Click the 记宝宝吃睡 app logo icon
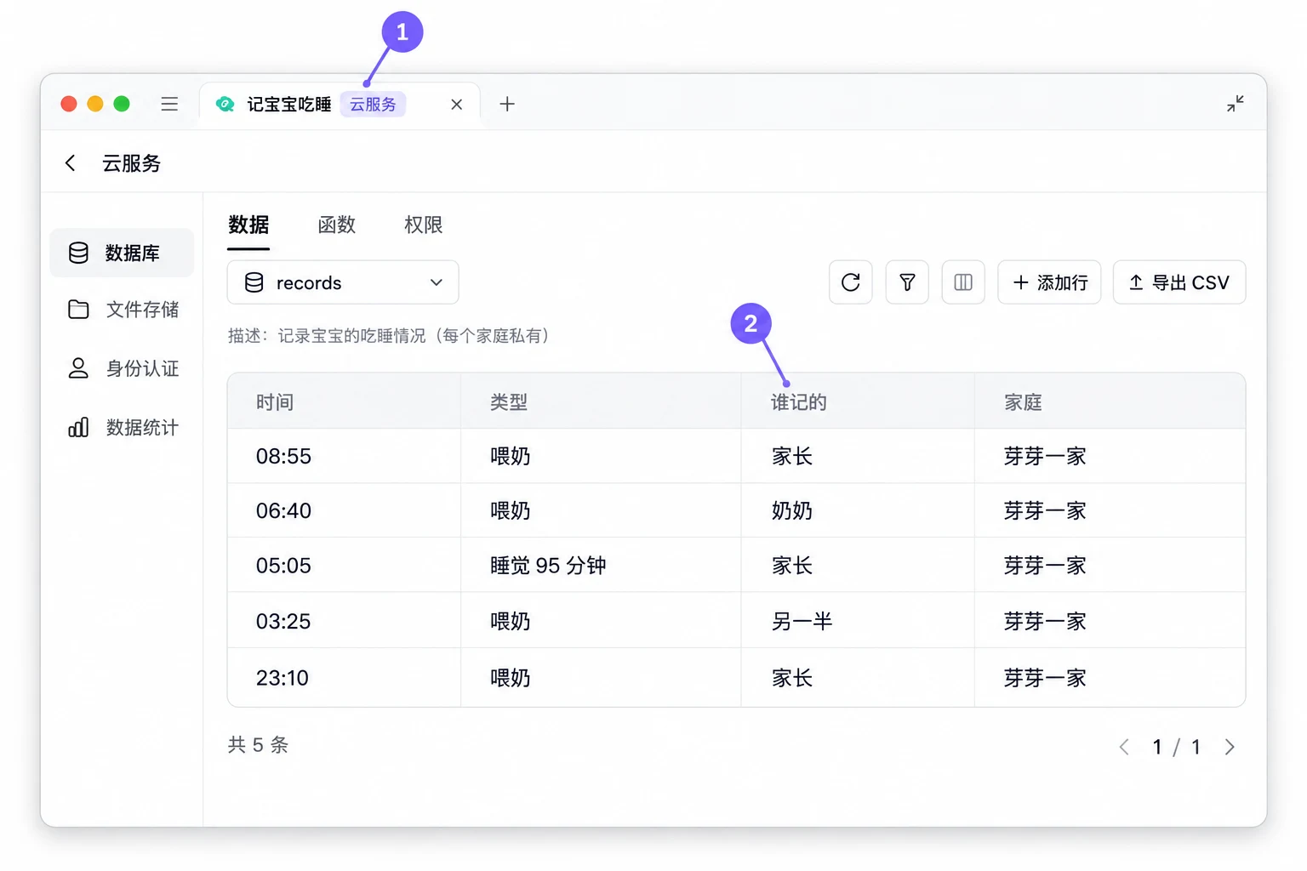The image size is (1307, 871). [x=225, y=104]
